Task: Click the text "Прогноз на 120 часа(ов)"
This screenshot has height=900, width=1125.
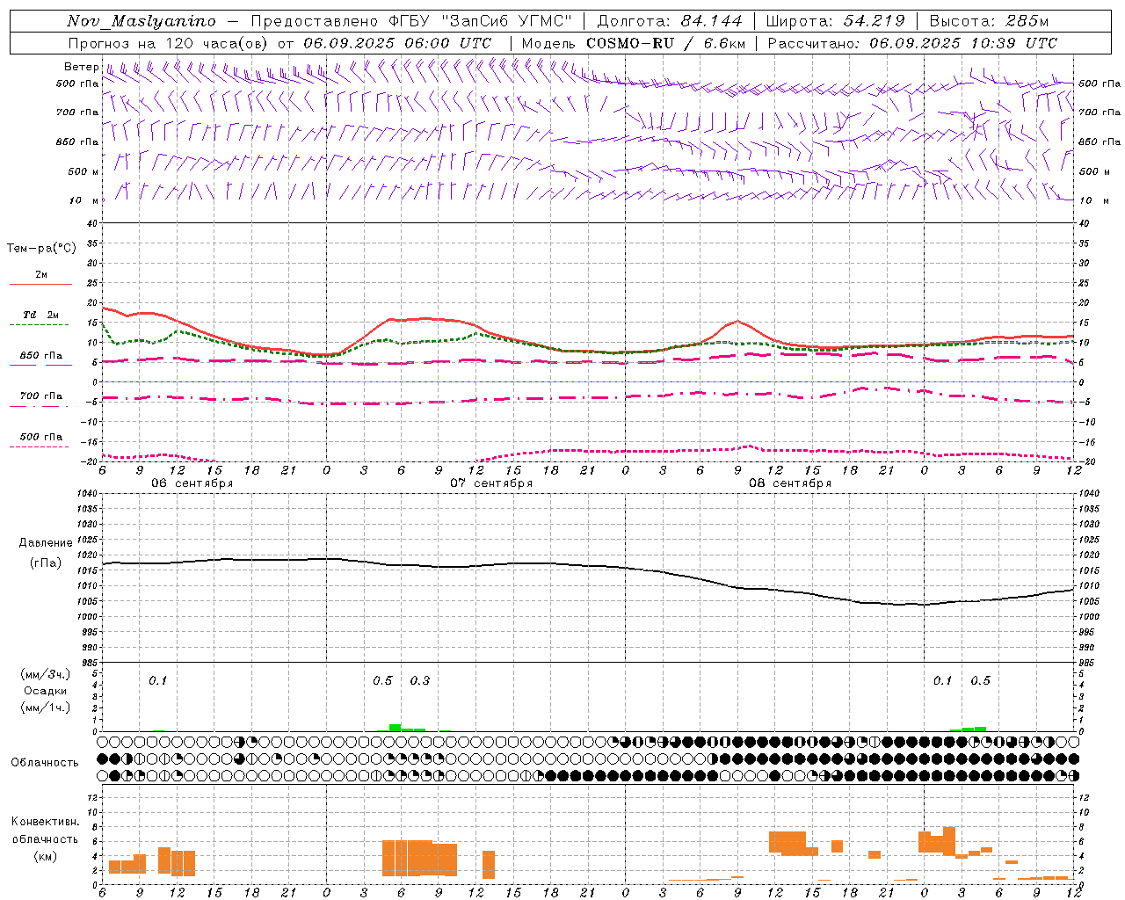Action: coord(169,43)
